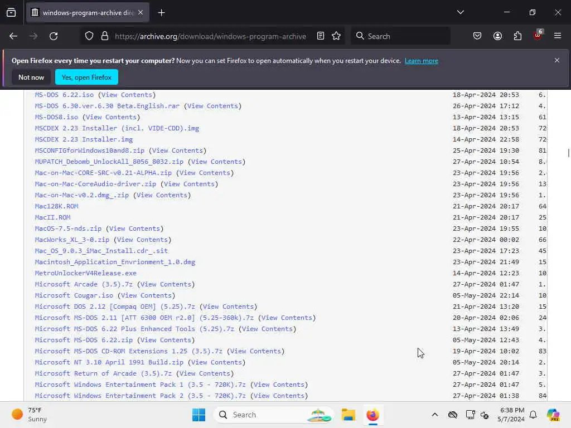Image resolution: width=571 pixels, height=428 pixels.
Task: Click the Firefox View icon
Action: pos(11,13)
